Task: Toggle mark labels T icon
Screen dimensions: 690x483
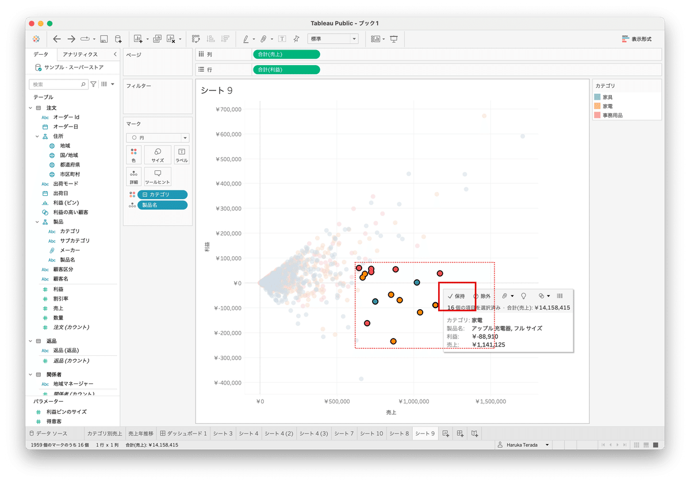Action: pos(282,39)
